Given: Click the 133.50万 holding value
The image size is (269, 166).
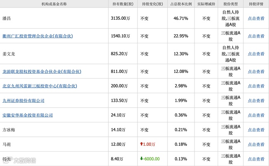Looking at the screenshot, I should (x=119, y=101).
